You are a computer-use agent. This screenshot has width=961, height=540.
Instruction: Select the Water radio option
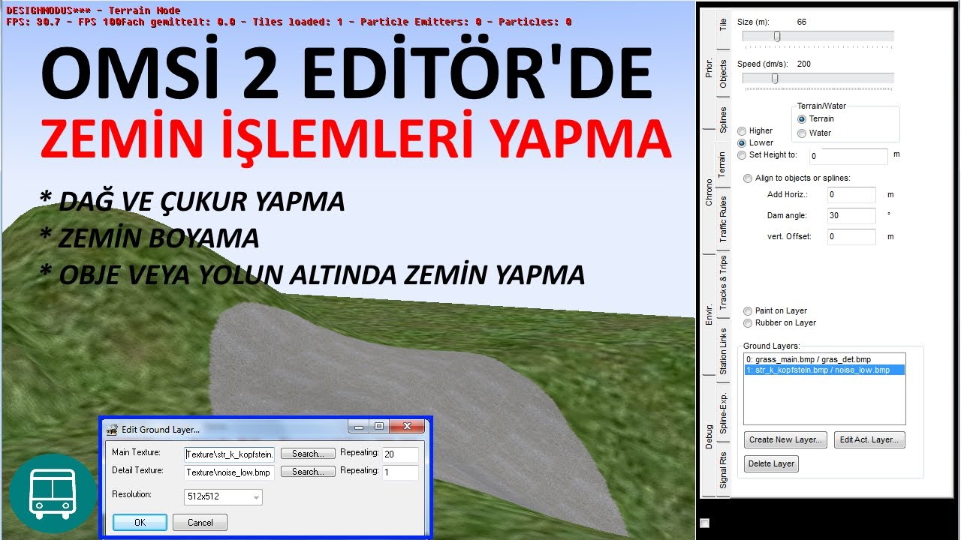814,133
